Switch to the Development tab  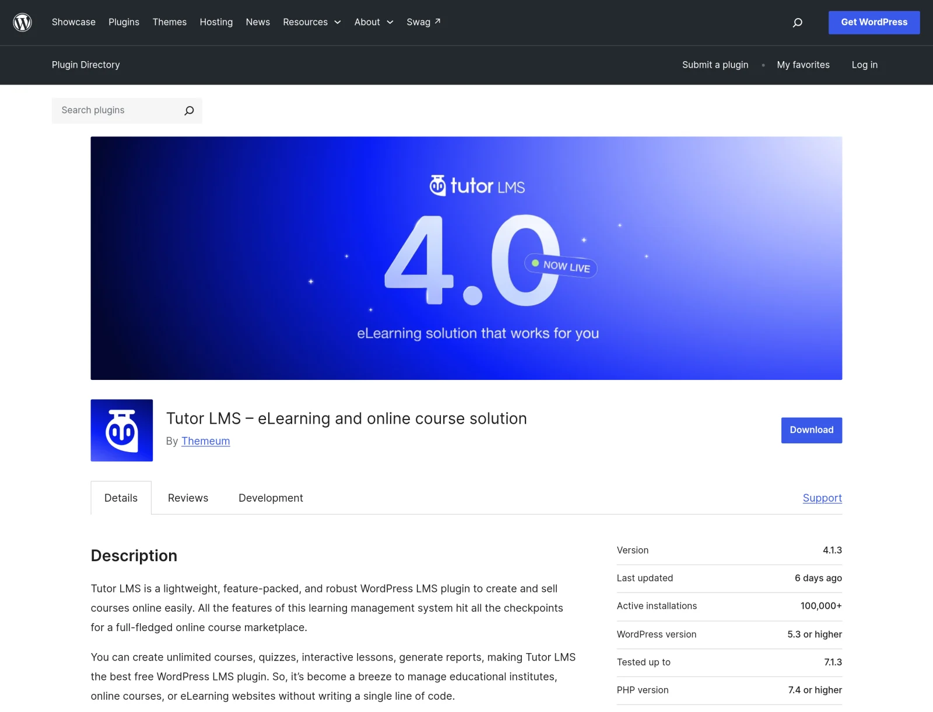coord(271,498)
